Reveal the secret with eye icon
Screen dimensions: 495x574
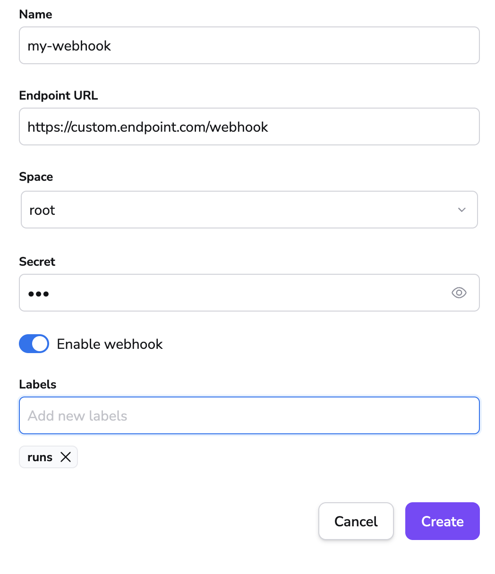click(x=459, y=293)
